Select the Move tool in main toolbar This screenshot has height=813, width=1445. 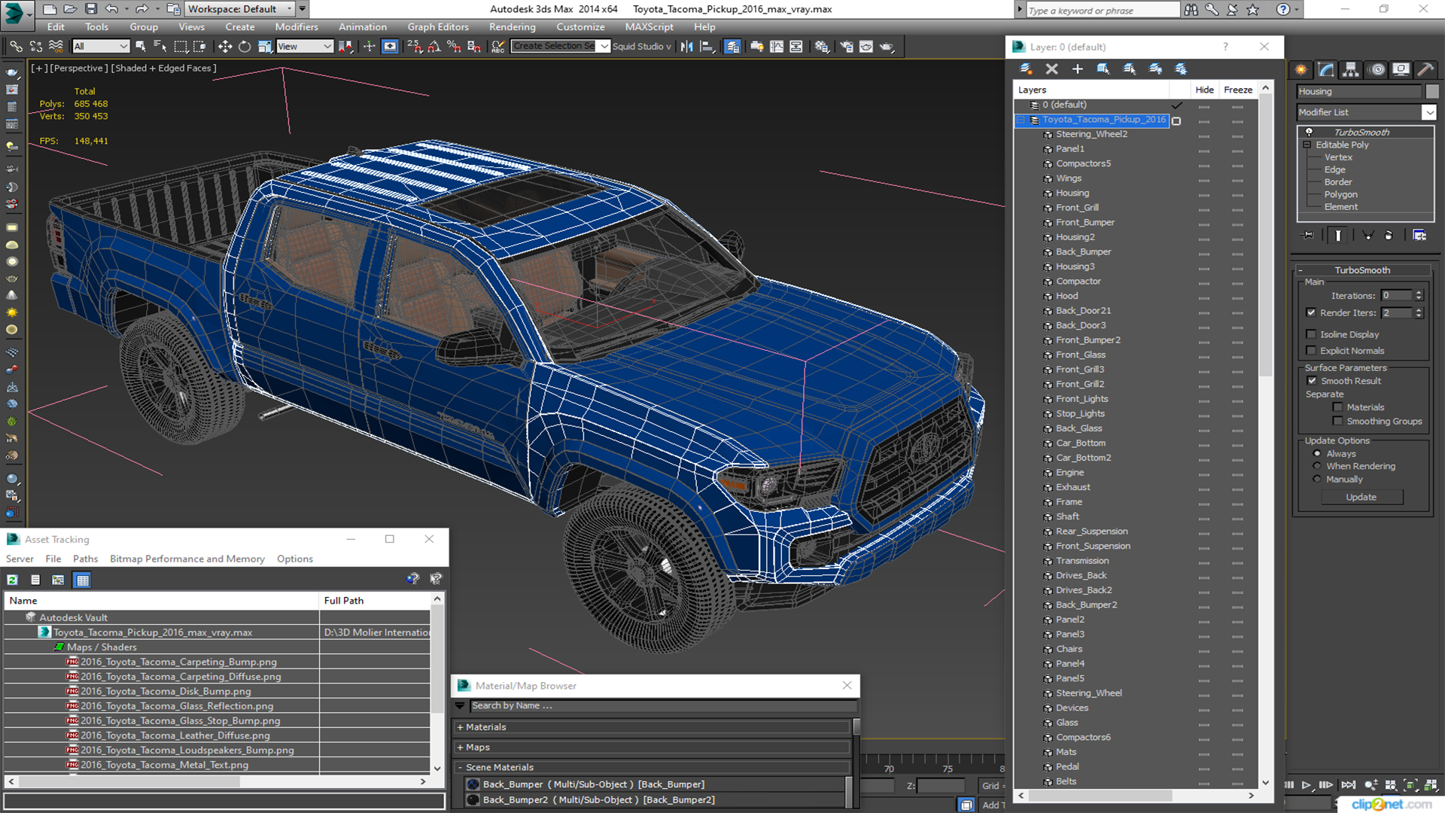coord(225,47)
